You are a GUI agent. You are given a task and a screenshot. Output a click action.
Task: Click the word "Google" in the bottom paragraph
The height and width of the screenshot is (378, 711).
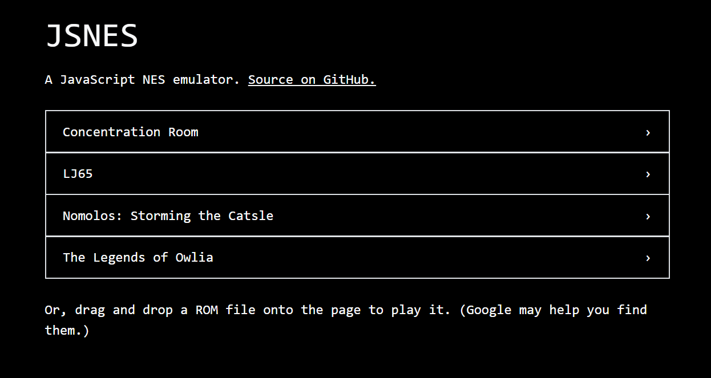click(488, 310)
